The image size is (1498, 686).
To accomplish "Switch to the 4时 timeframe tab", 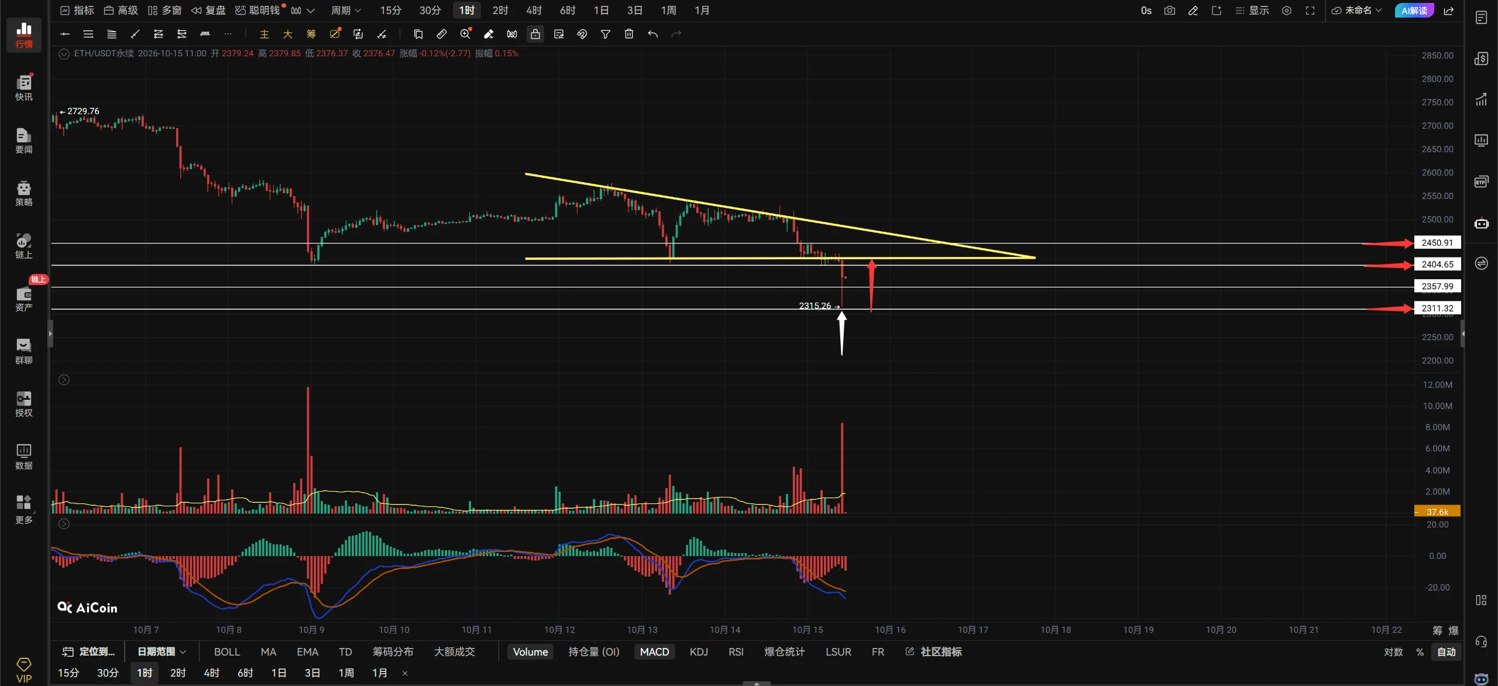I will tap(534, 11).
